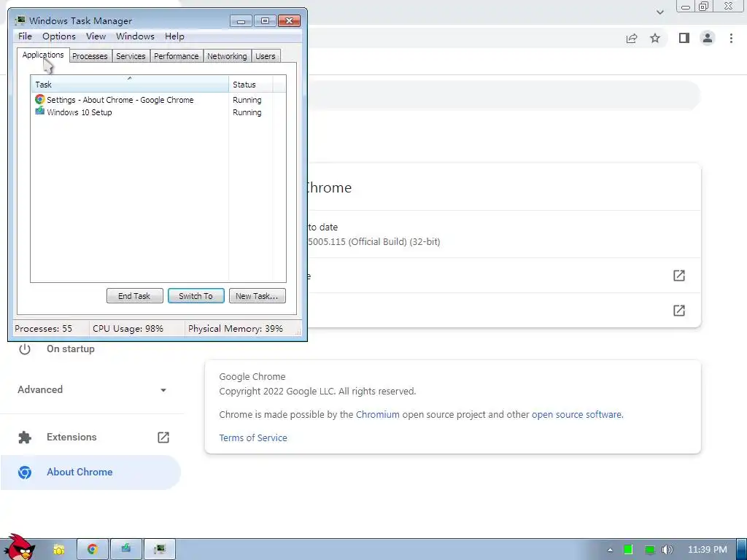Select the Windows 10 Setup task row
Image resolution: width=747 pixels, height=560 pixels.
pyautogui.click(x=158, y=112)
